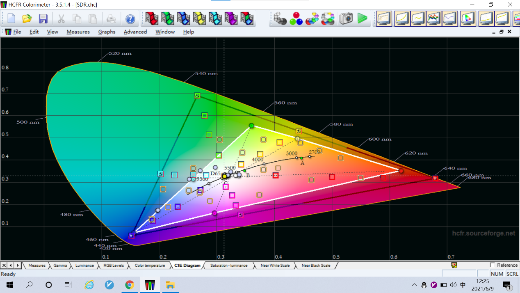This screenshot has width=520, height=293.
Task: Save the file with the floppy disk icon
Action: click(43, 18)
